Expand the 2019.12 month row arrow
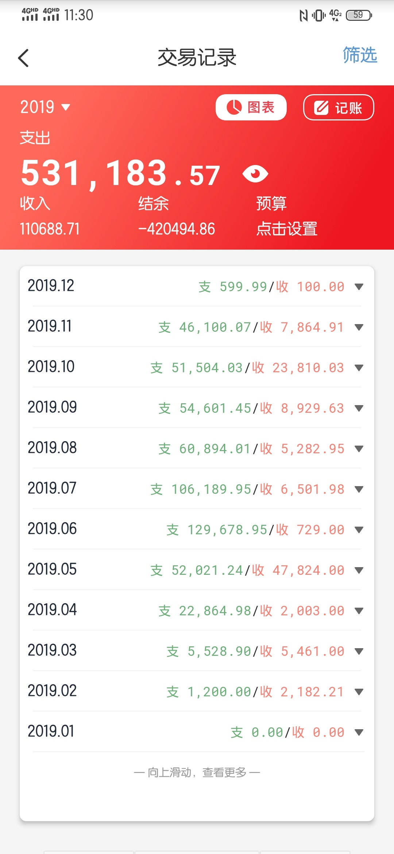 click(x=359, y=287)
